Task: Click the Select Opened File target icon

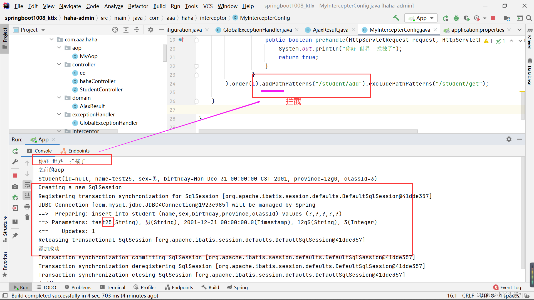Action: [115, 30]
